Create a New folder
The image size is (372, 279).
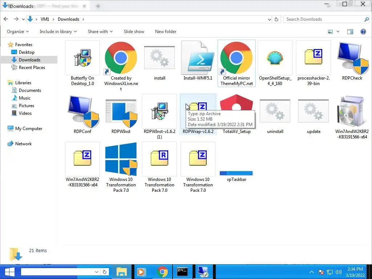(x=166, y=32)
